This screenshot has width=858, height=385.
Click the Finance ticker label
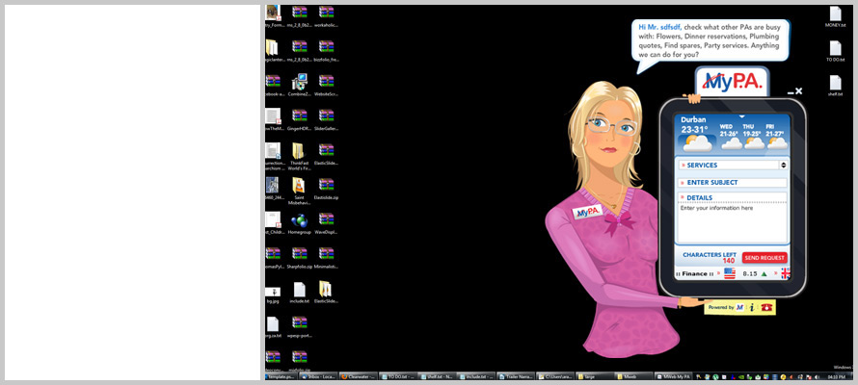pos(694,274)
